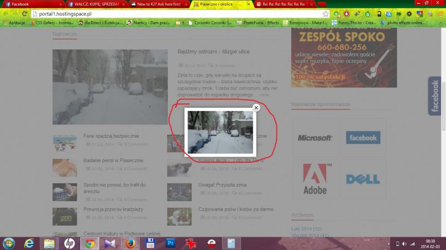Switch to the Re: Re: Re: mail tab

[x=284, y=4]
